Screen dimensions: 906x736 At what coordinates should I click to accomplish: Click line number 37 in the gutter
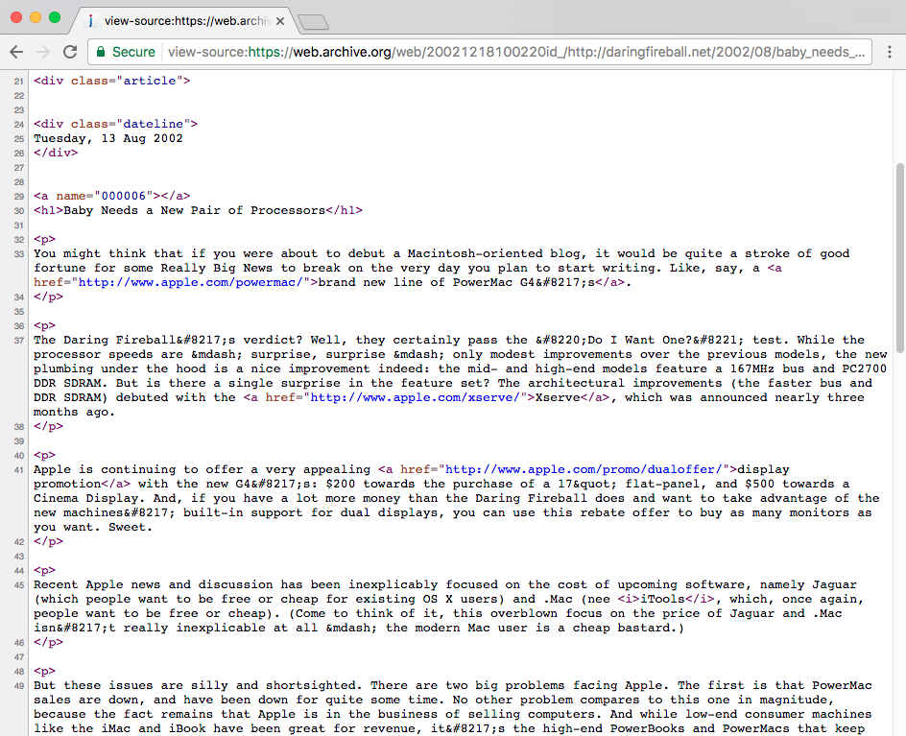18,340
